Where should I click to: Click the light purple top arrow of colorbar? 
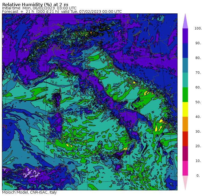pos(185,22)
